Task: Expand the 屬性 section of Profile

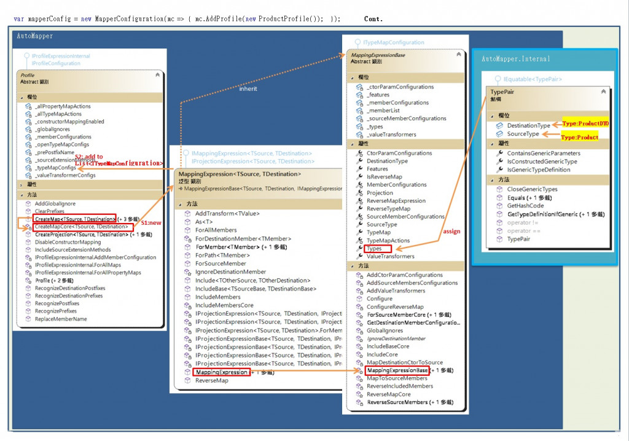Action: point(21,185)
